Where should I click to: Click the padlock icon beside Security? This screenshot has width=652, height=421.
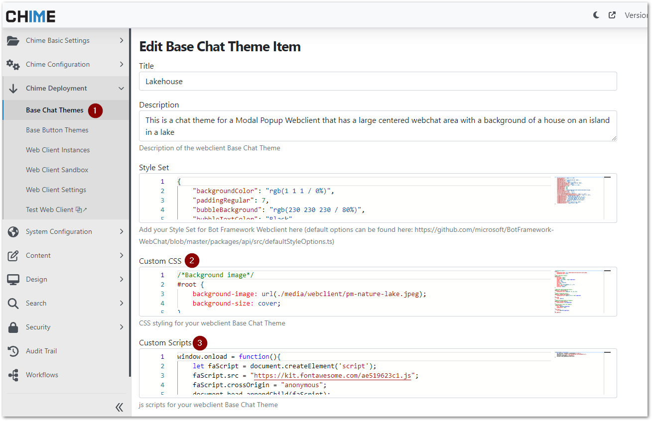(x=13, y=327)
